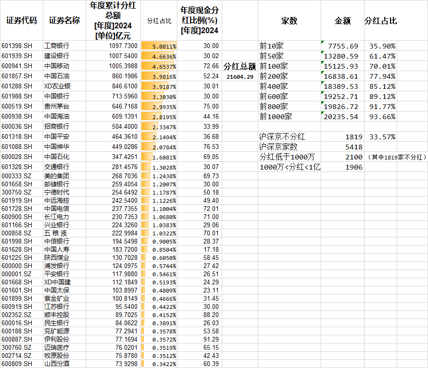This screenshot has width=428, height=368.
Task: Select the 7755.69 amount cell
Action: [342, 46]
